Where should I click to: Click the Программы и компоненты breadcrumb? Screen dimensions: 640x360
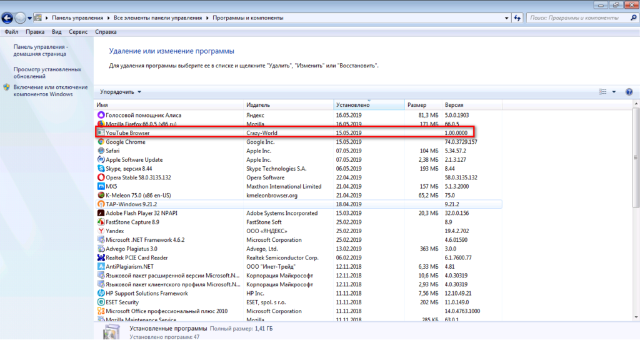tap(247, 18)
